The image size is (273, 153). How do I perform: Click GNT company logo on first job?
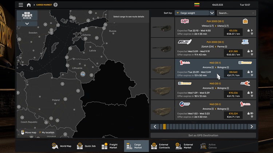coord(185,21)
